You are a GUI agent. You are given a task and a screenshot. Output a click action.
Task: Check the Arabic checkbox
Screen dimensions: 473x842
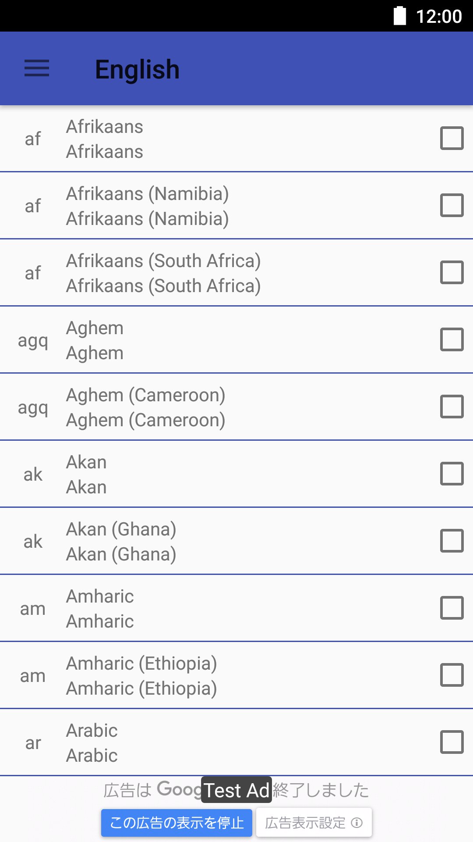(452, 742)
